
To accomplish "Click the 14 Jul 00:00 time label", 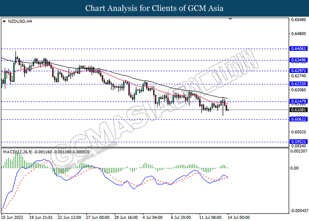I will point(238,217).
